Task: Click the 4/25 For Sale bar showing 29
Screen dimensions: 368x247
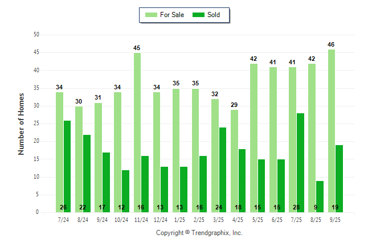Action: [x=234, y=160]
